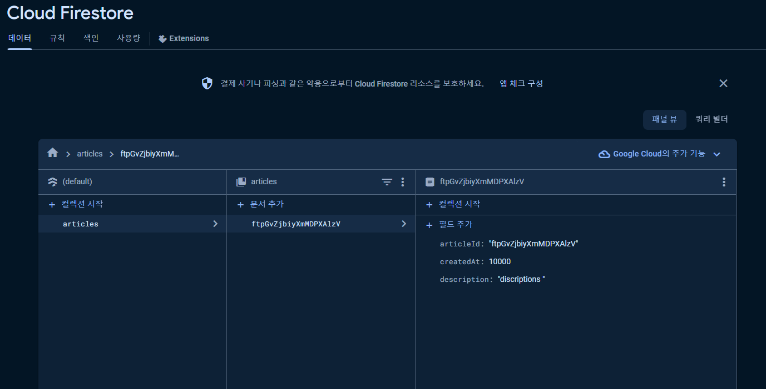The width and height of the screenshot is (766, 389).
Task: Select the 쿼리 빌더 view button
Action: tap(711, 119)
